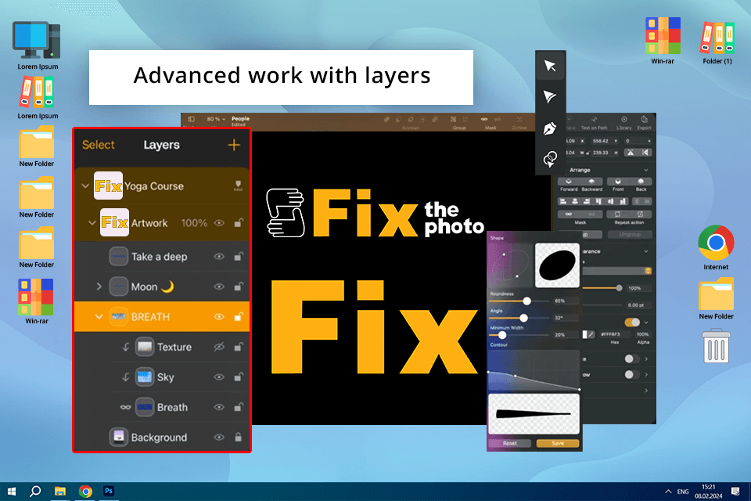751x501 pixels.
Task: Save the brush shape settings
Action: (558, 444)
